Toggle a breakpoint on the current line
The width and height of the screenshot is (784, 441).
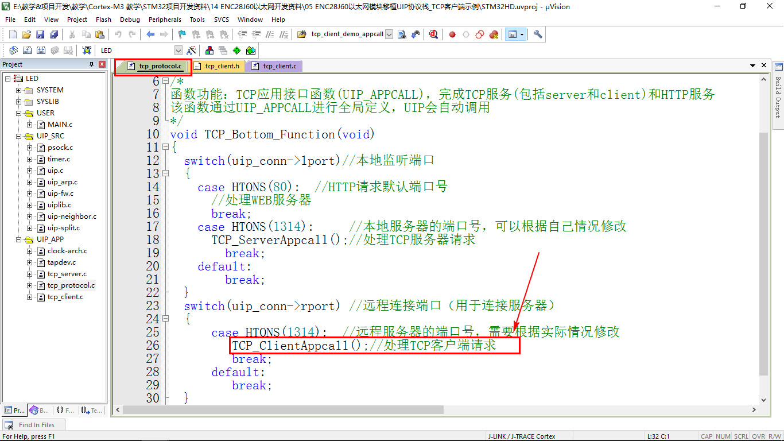[x=452, y=34]
